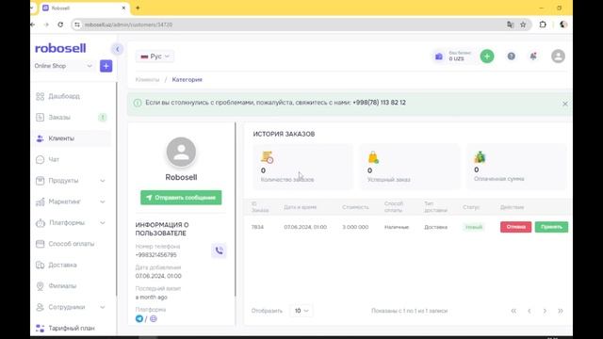
Task: Open the user profile avatar menu
Action: (x=558, y=56)
